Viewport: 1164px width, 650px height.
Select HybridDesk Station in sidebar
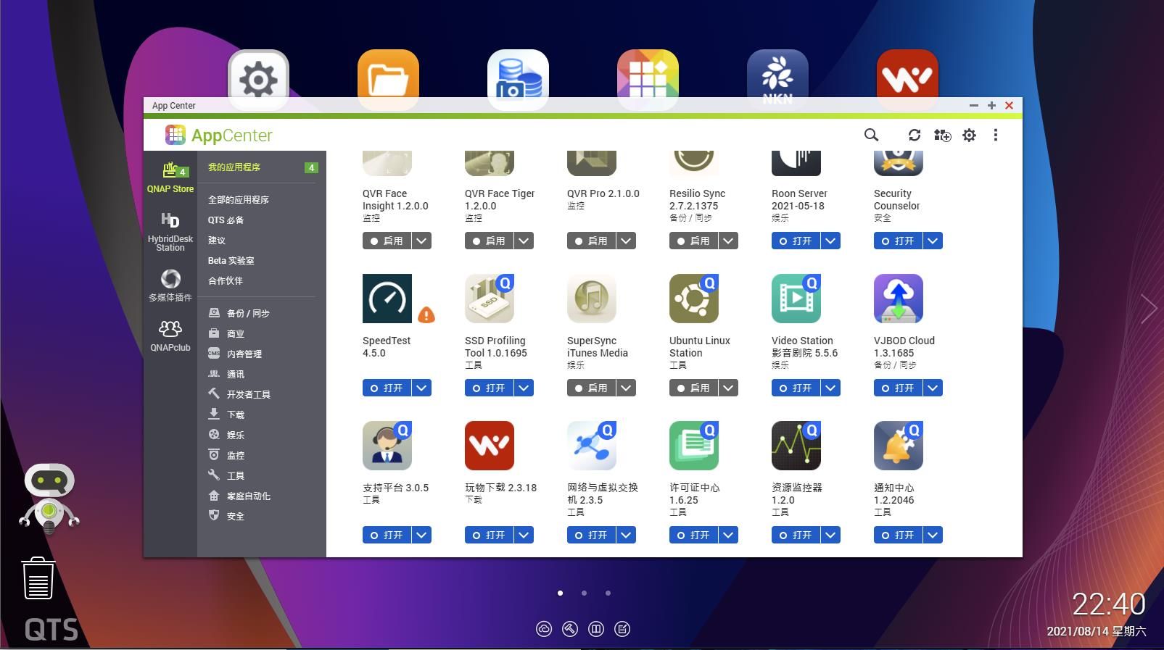pyautogui.click(x=170, y=232)
